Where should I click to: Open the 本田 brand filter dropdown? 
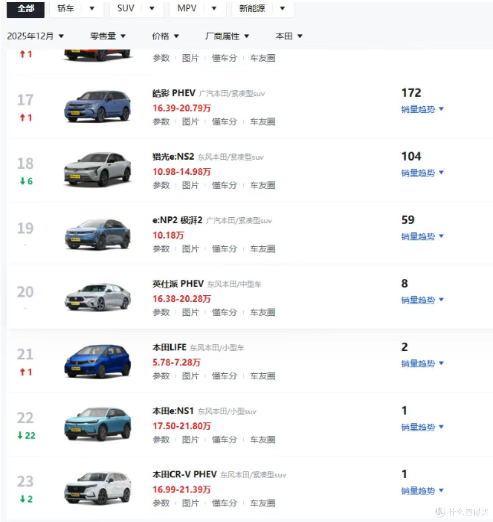(x=289, y=36)
